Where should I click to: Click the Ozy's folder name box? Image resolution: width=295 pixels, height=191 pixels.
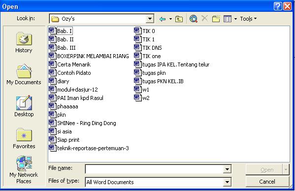tap(98, 19)
